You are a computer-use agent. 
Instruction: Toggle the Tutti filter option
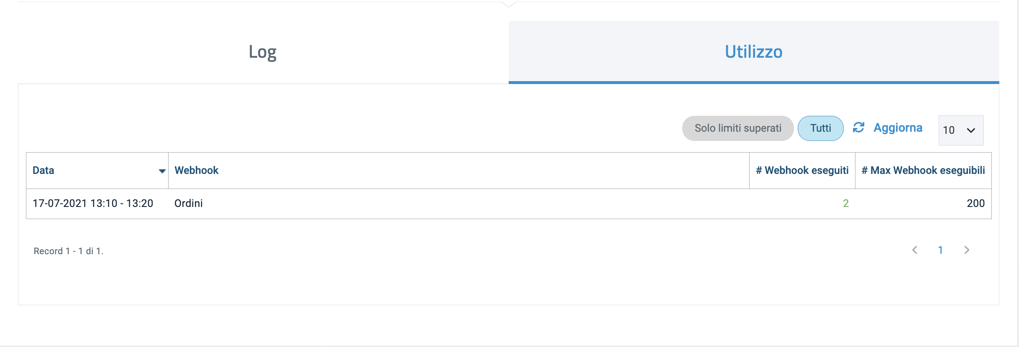click(820, 128)
